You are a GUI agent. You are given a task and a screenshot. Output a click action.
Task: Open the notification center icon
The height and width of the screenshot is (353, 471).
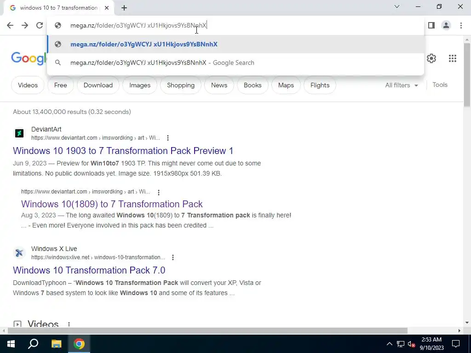click(x=456, y=344)
